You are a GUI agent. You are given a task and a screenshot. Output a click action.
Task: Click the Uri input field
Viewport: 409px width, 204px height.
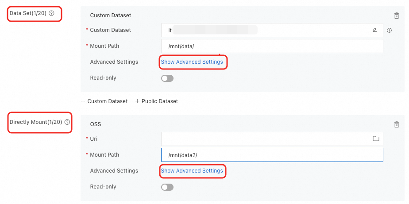pos(266,139)
